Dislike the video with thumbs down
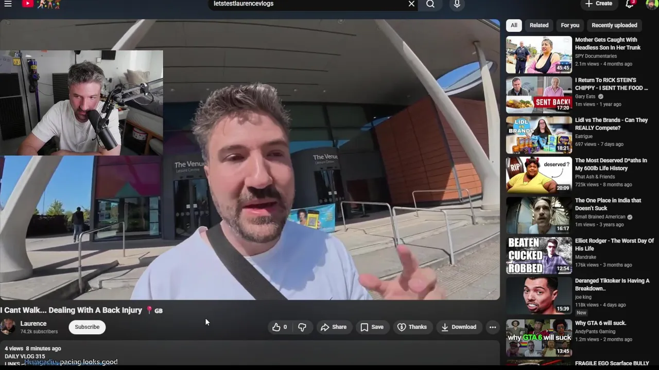The image size is (659, 370). coord(302,327)
